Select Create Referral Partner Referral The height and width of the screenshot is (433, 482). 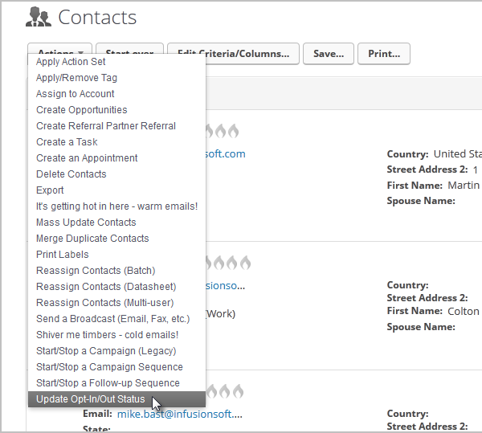tap(116, 125)
